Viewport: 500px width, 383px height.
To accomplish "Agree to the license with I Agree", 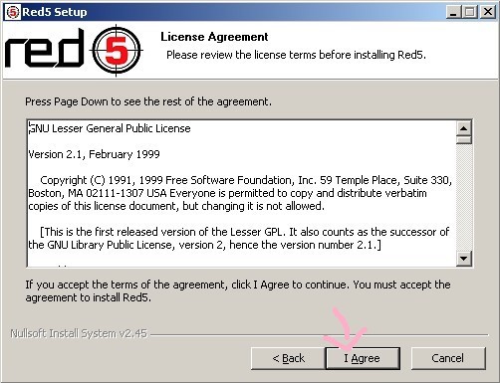I will pos(363,358).
